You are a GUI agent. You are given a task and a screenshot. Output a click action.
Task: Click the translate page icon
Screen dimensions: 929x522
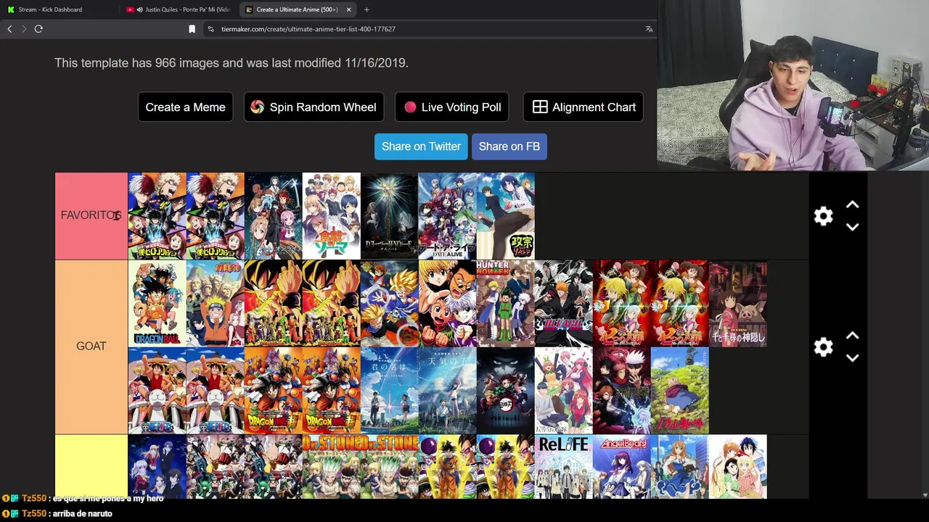click(649, 29)
